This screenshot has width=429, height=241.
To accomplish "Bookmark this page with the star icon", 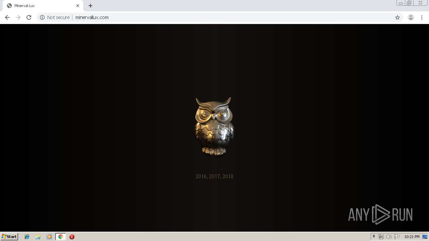I will pos(397,17).
